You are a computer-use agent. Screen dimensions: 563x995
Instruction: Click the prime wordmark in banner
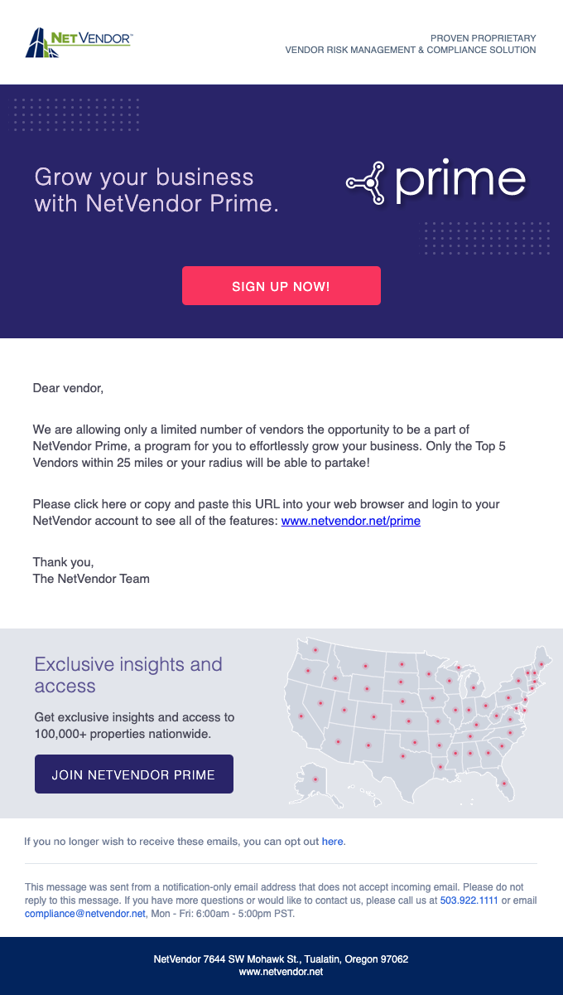point(460,182)
